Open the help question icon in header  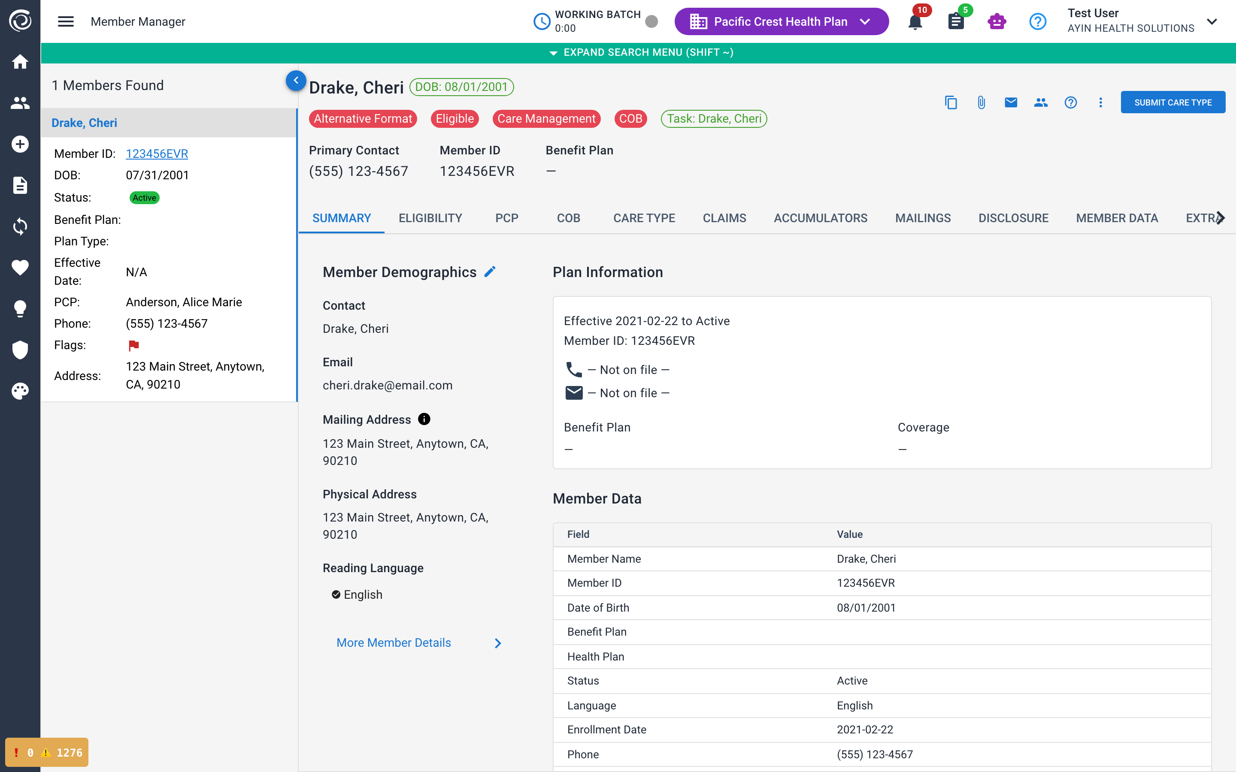[x=1037, y=21]
